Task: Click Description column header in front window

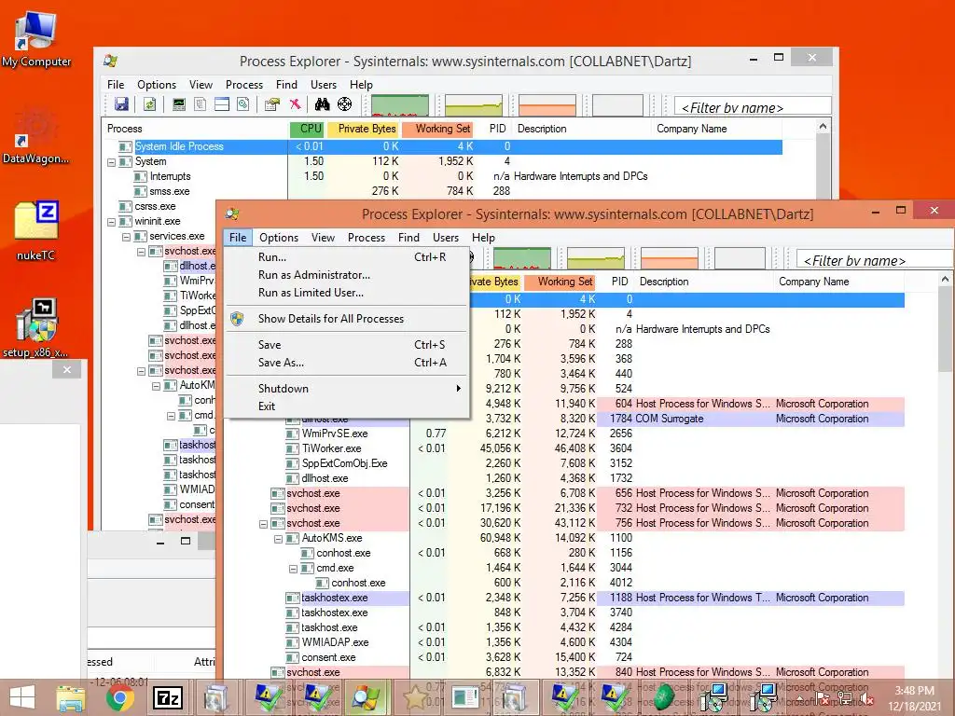Action: click(704, 282)
